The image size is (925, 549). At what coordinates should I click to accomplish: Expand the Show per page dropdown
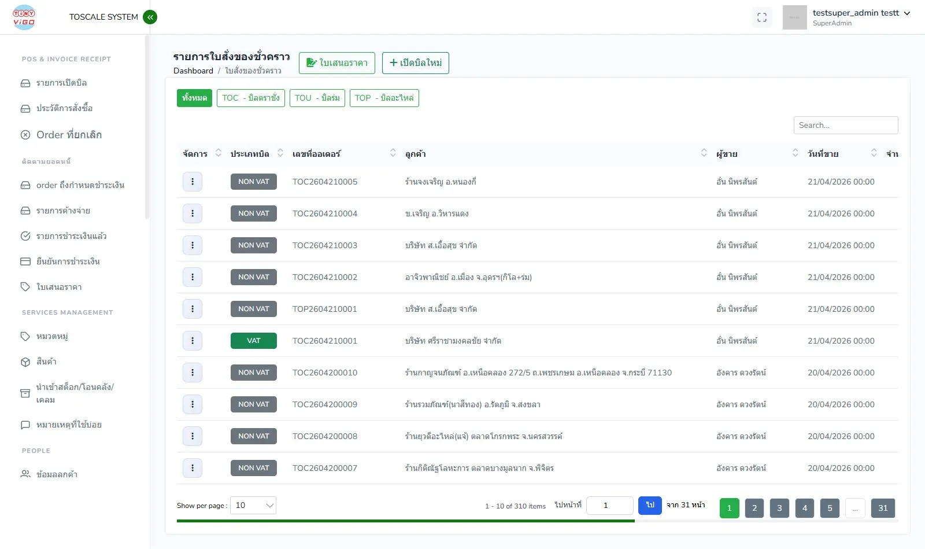253,505
